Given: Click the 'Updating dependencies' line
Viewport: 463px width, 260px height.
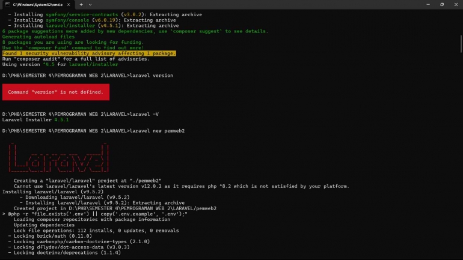Looking at the screenshot, I should pos(44,225).
